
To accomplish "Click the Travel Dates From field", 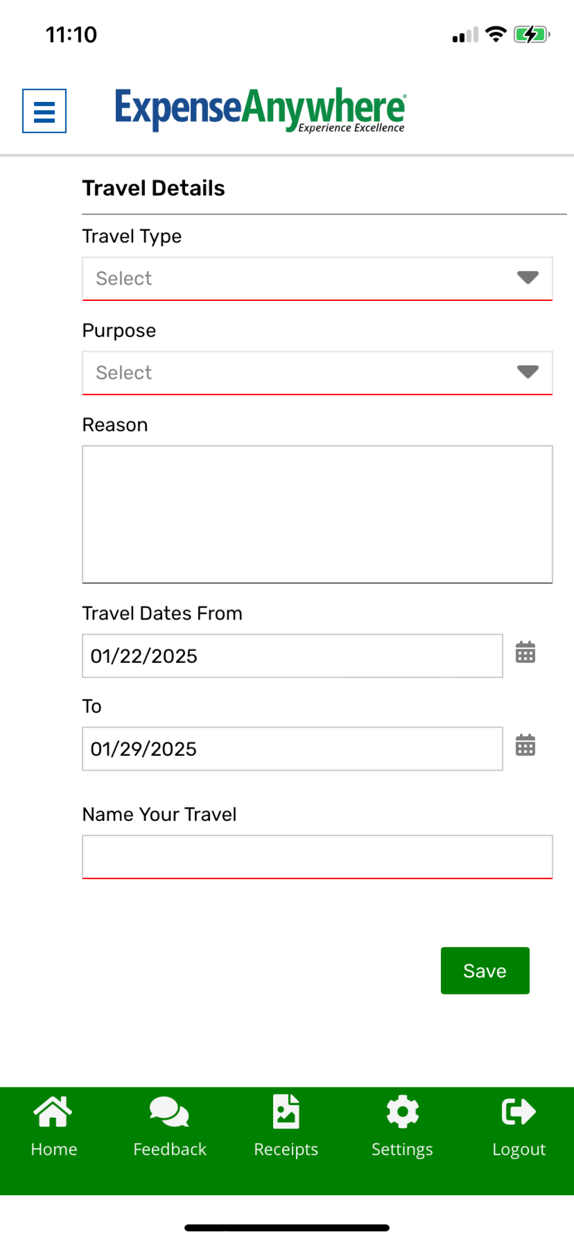I will 292,656.
